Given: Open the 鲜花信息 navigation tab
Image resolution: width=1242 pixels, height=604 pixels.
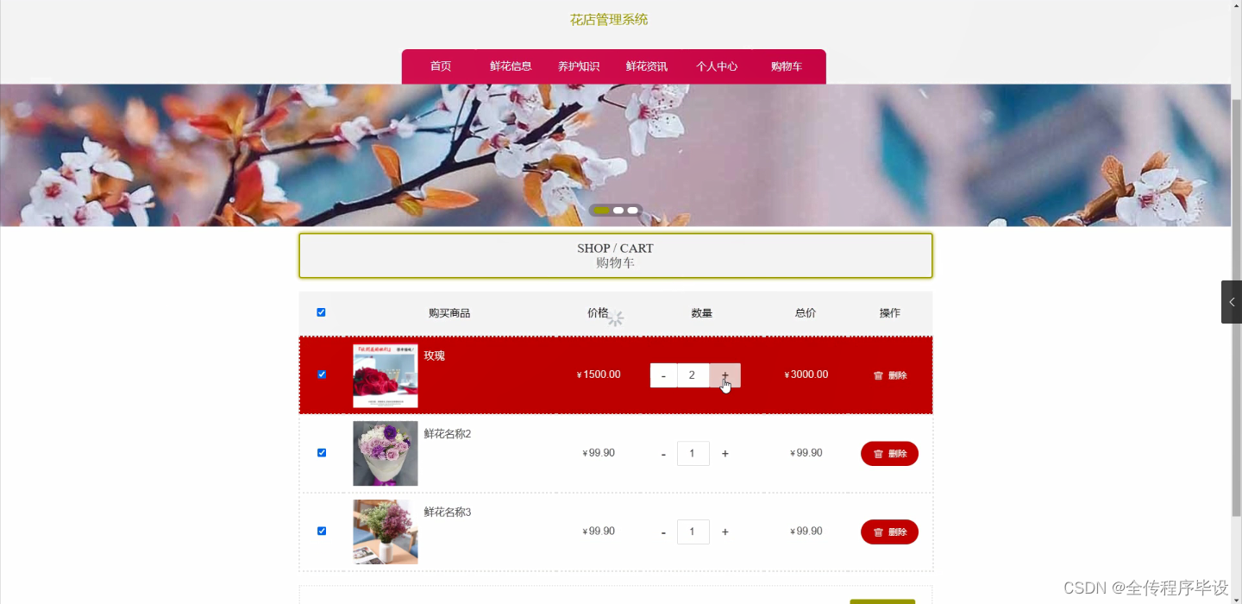Looking at the screenshot, I should [510, 66].
